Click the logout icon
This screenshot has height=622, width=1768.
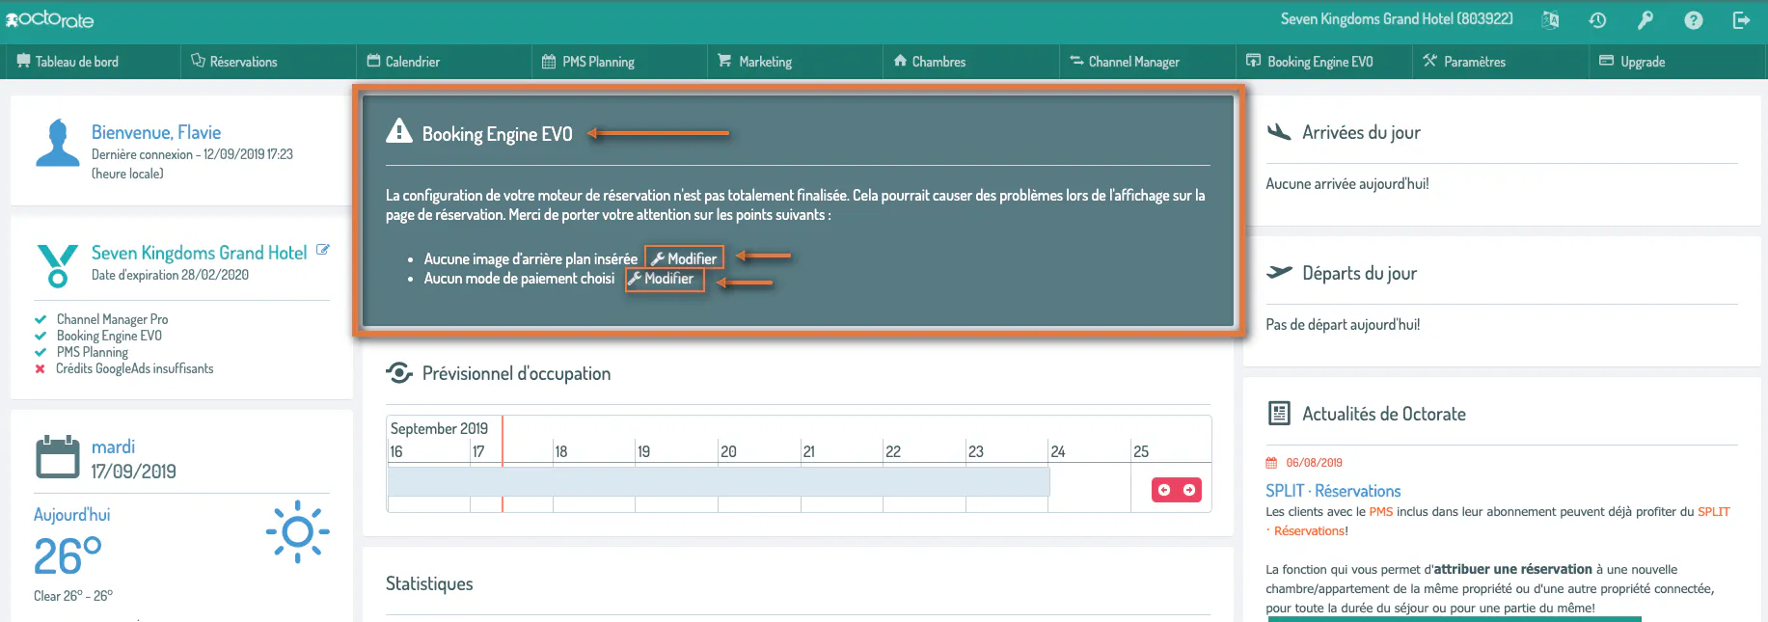tap(1741, 20)
